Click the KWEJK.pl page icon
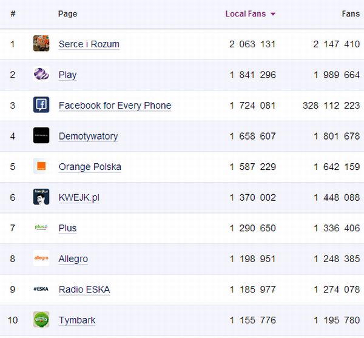 pyautogui.click(x=41, y=197)
